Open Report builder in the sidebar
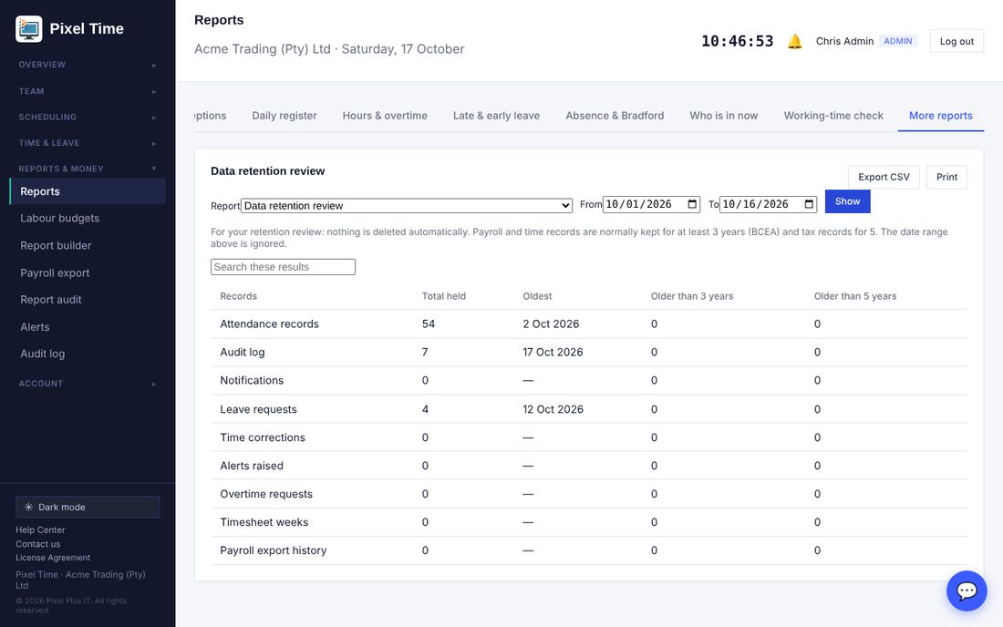Screen dimensions: 1003x627 pos(88,245)
